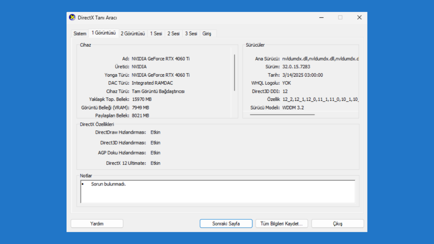The width and height of the screenshot is (434, 244).
Task: Click the Sürücü Modeli label
Action: coord(265,108)
